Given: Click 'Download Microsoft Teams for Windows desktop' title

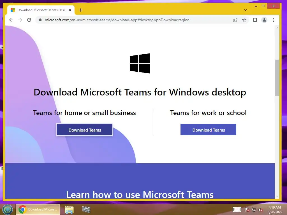Looking at the screenshot, I should pos(140,92).
